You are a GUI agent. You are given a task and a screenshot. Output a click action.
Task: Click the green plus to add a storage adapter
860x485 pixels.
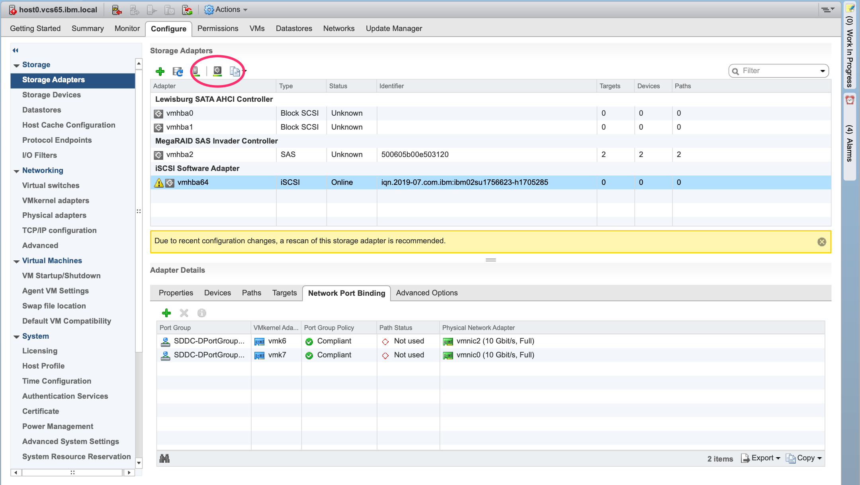(160, 72)
